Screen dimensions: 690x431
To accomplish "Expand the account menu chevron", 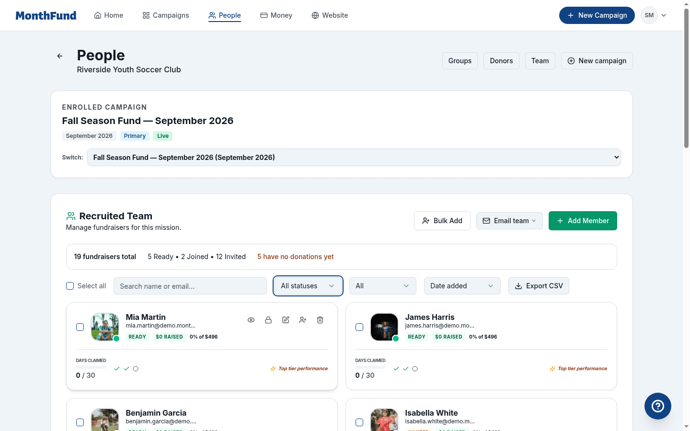I will point(664,15).
